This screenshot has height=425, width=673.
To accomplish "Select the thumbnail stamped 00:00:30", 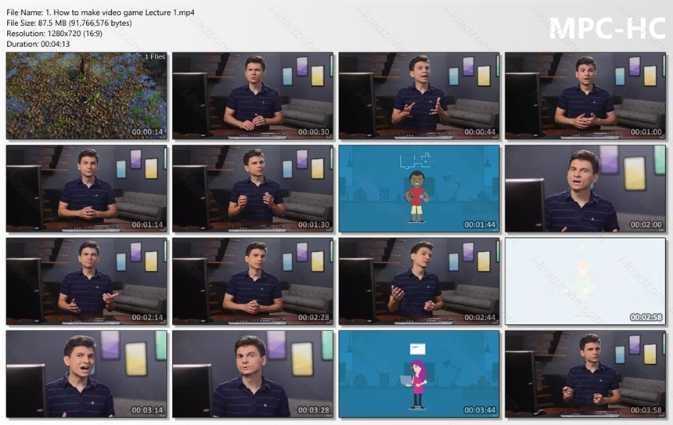I will [253, 95].
